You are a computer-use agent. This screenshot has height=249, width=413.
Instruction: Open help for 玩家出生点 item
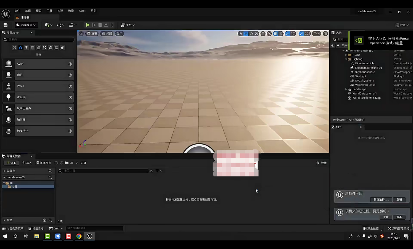tap(70, 109)
